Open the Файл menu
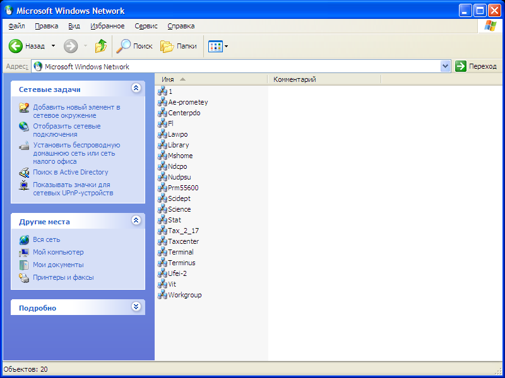The height and width of the screenshot is (378, 505). [17, 26]
